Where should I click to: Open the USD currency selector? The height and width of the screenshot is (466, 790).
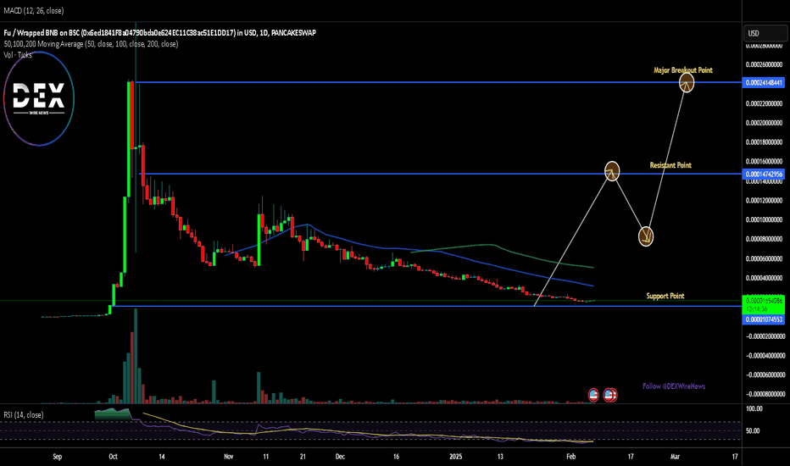765,33
